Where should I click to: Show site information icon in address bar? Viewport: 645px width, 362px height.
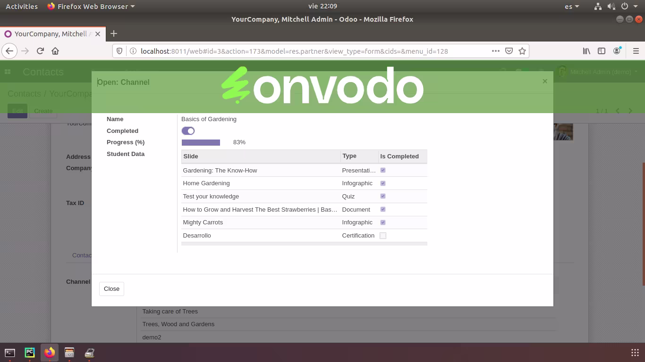pos(133,51)
